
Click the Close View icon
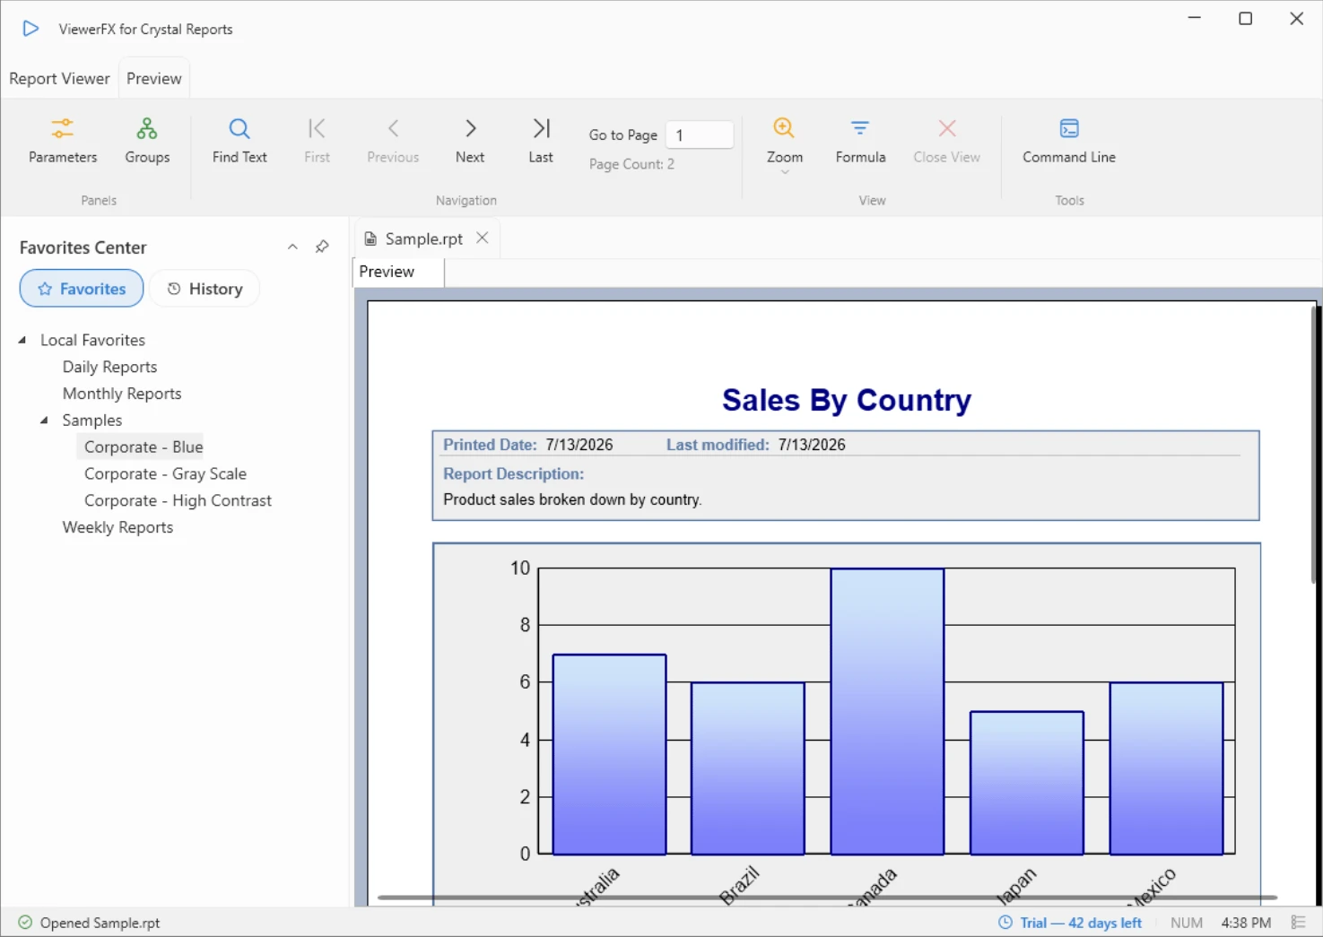947,128
